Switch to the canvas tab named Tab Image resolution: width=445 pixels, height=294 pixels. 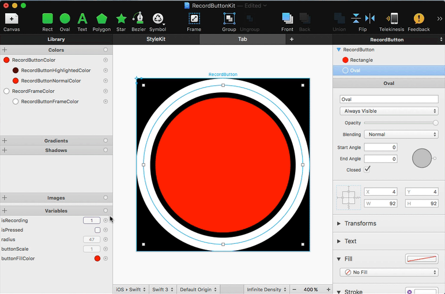coord(242,39)
